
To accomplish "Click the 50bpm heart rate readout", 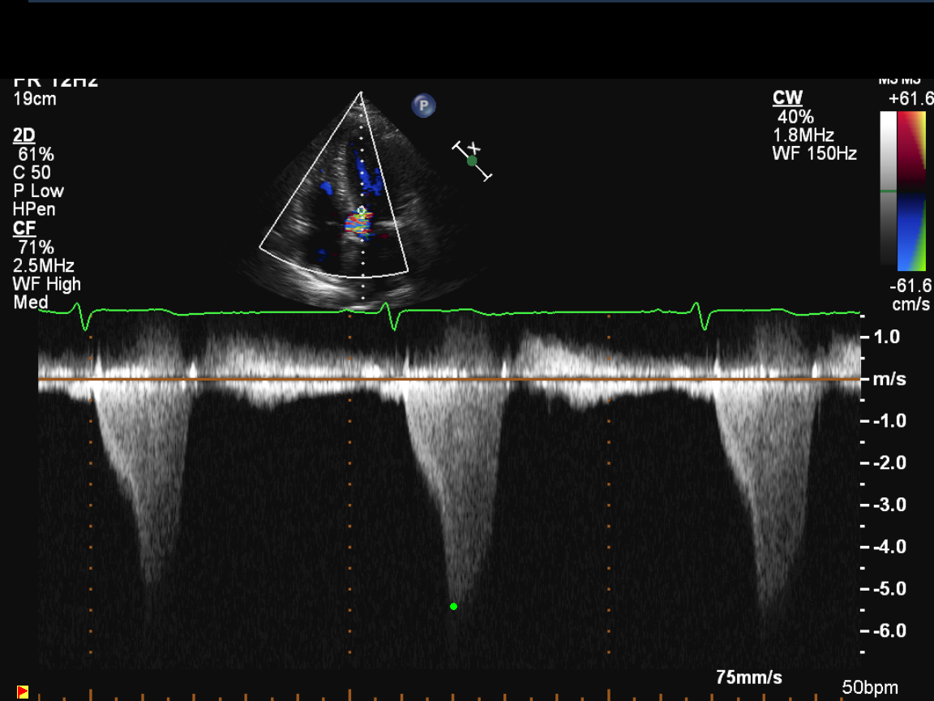I will point(869,688).
